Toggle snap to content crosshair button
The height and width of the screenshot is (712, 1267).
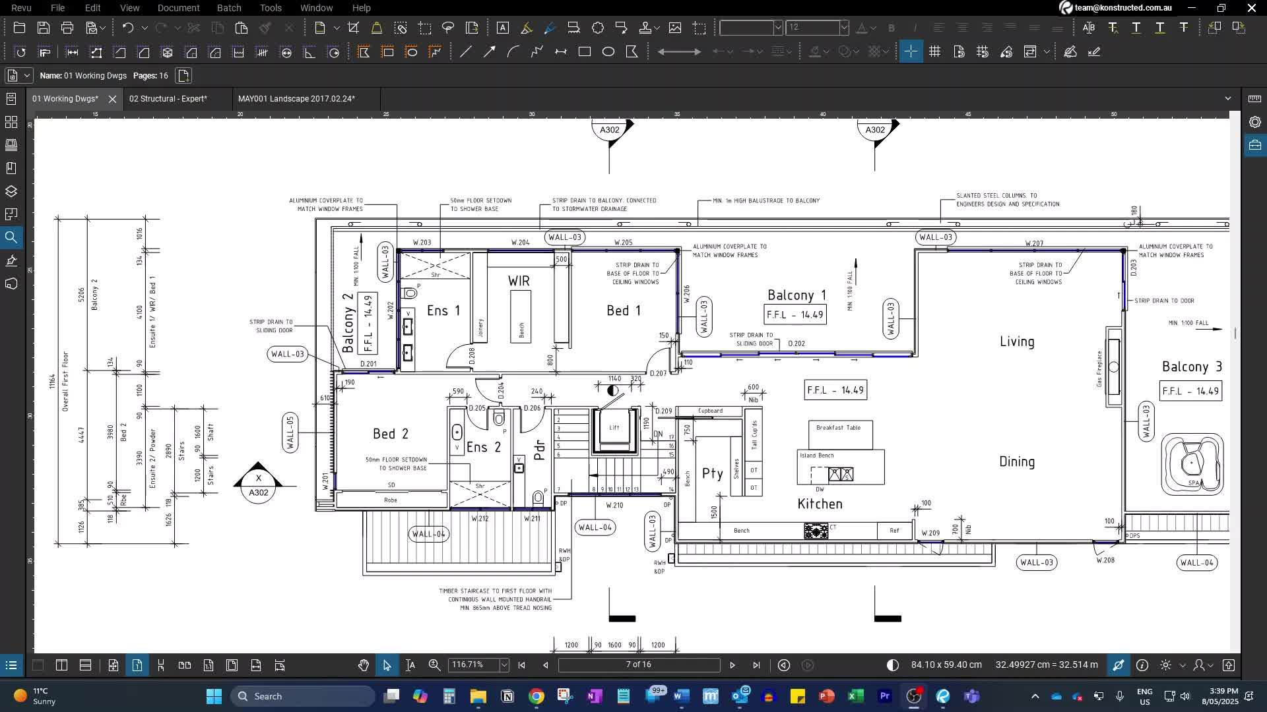[x=911, y=52]
